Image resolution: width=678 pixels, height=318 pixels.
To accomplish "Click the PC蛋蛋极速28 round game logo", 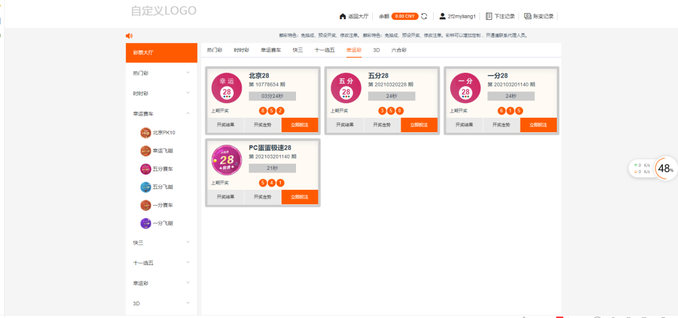I will point(226,161).
